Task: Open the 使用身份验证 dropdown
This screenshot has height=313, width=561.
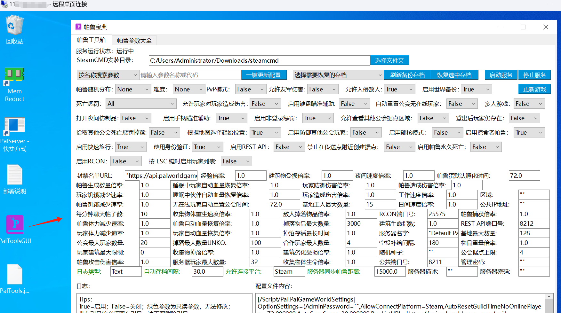Action: (208, 147)
